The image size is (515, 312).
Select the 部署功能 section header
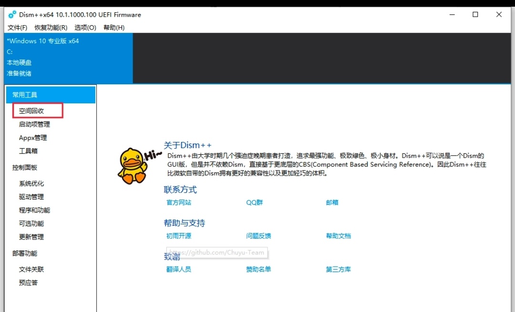click(x=25, y=253)
